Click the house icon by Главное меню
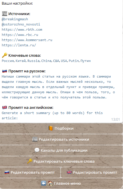 click(50, 184)
